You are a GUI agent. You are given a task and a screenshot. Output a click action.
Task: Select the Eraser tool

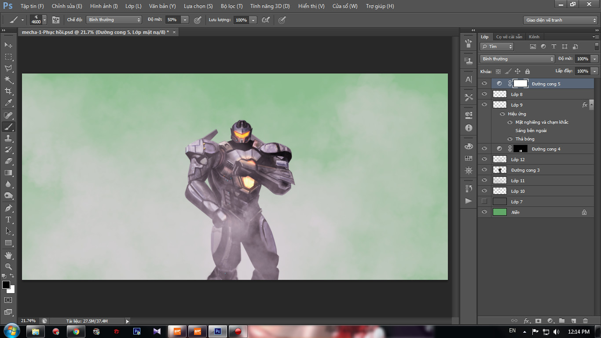[8, 161]
